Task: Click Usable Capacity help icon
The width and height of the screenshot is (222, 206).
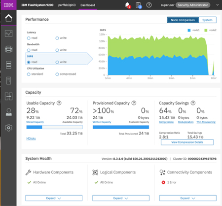Action: click(59, 103)
